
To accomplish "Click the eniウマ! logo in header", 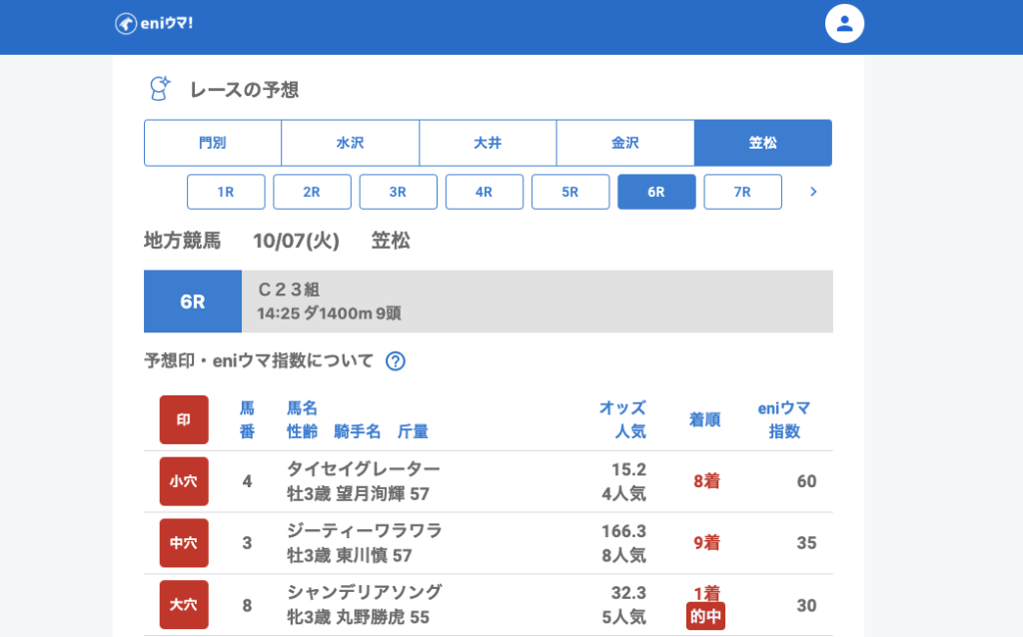I will tap(154, 23).
